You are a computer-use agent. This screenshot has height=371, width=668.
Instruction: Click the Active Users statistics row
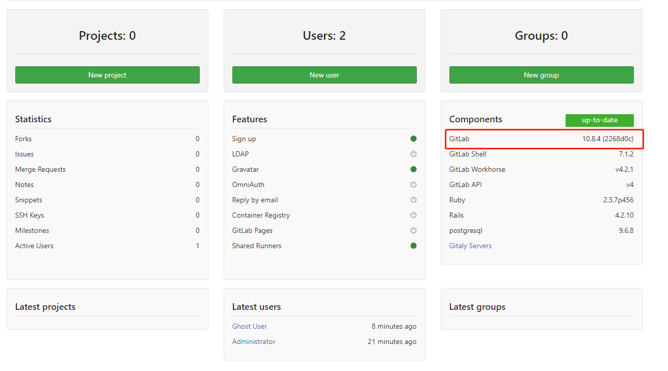pyautogui.click(x=107, y=246)
